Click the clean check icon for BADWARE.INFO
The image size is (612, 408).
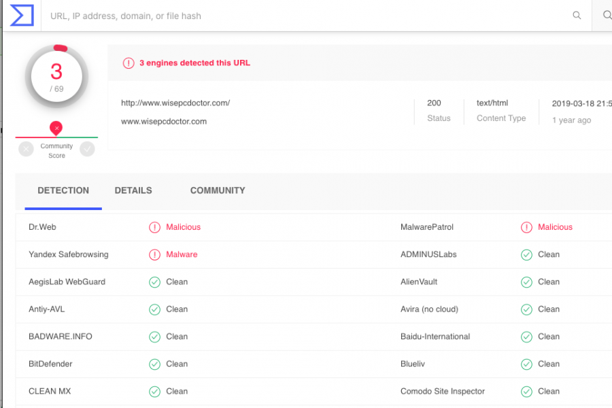pyautogui.click(x=154, y=337)
